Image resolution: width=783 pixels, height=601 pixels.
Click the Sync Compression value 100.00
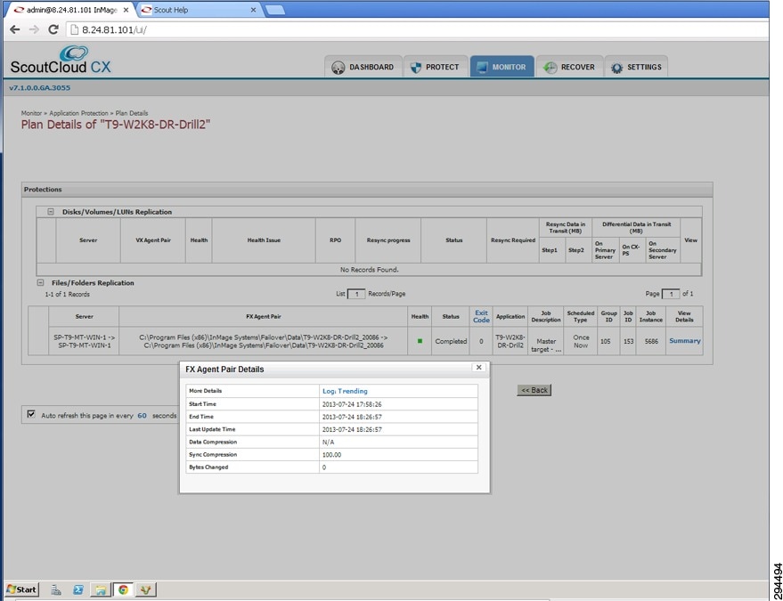(x=332, y=455)
